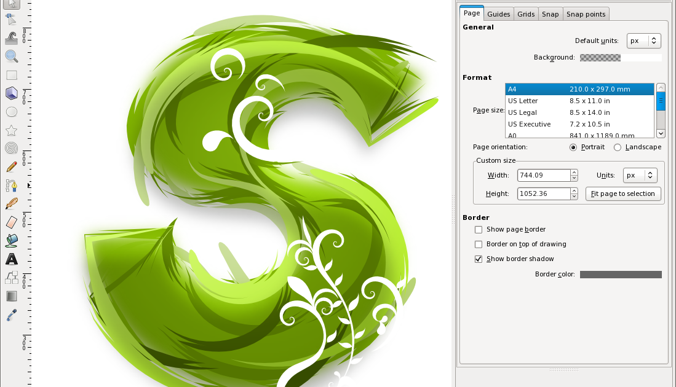Select the Node edit tool
Screen dimensions: 676x387
[11, 20]
